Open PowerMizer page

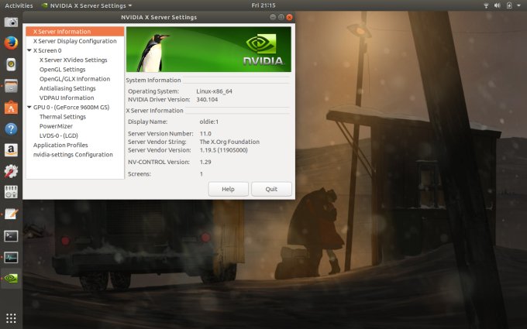pos(56,126)
